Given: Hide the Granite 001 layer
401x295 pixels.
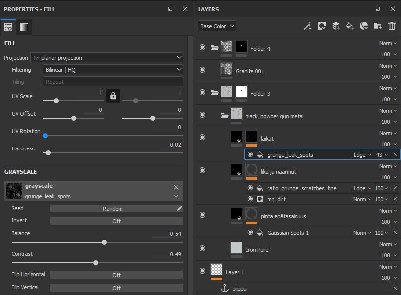Looking at the screenshot, I should (x=202, y=70).
